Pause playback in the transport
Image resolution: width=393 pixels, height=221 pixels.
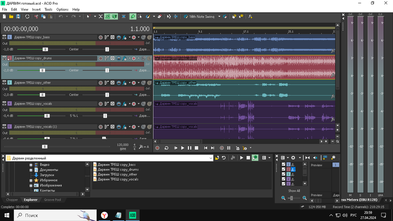pyautogui.click(x=190, y=148)
